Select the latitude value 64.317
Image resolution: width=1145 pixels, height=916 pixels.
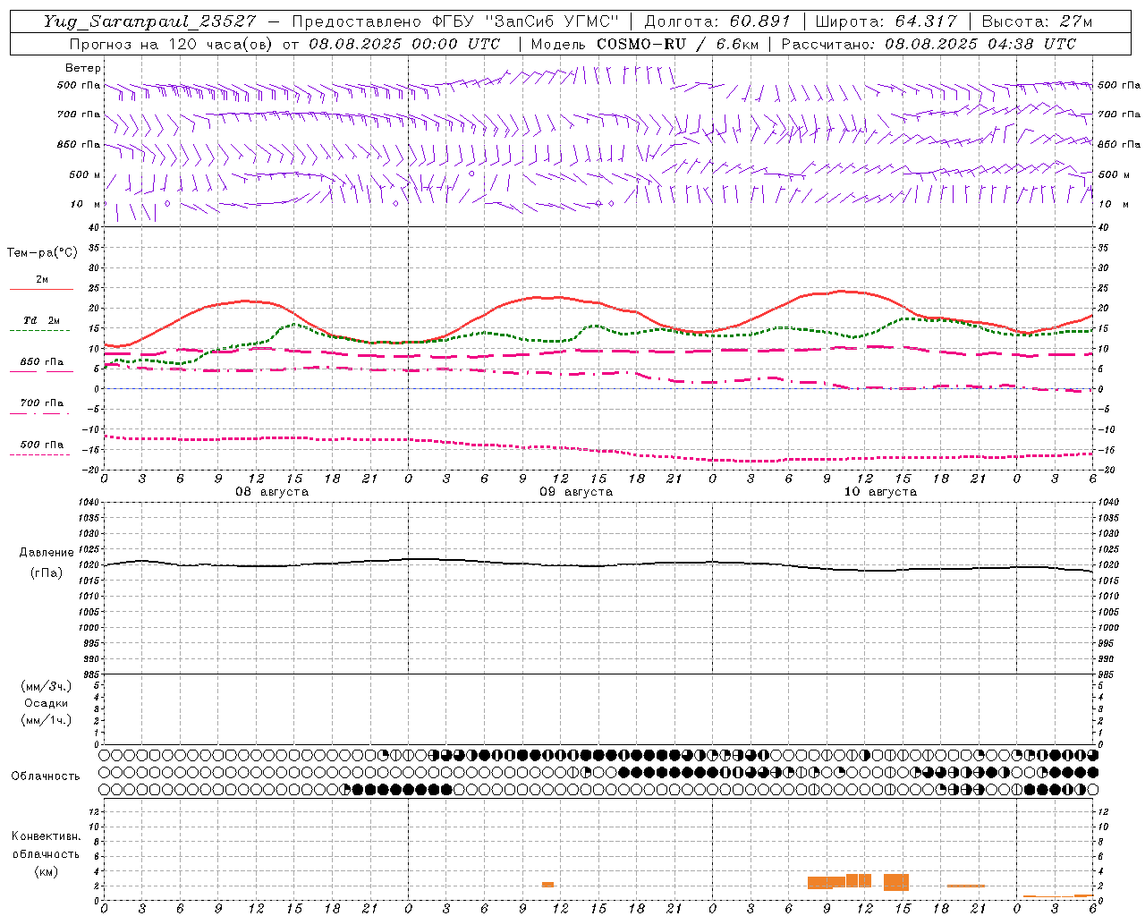coord(926,21)
